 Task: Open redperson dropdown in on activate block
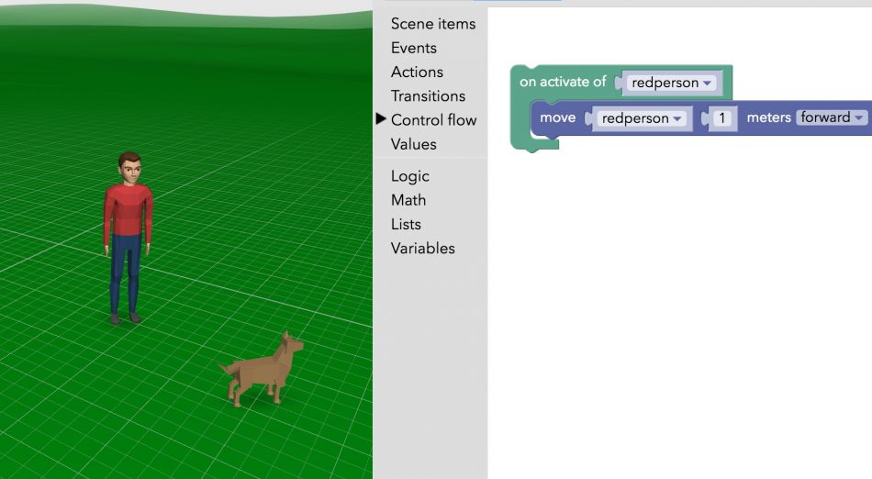point(671,83)
